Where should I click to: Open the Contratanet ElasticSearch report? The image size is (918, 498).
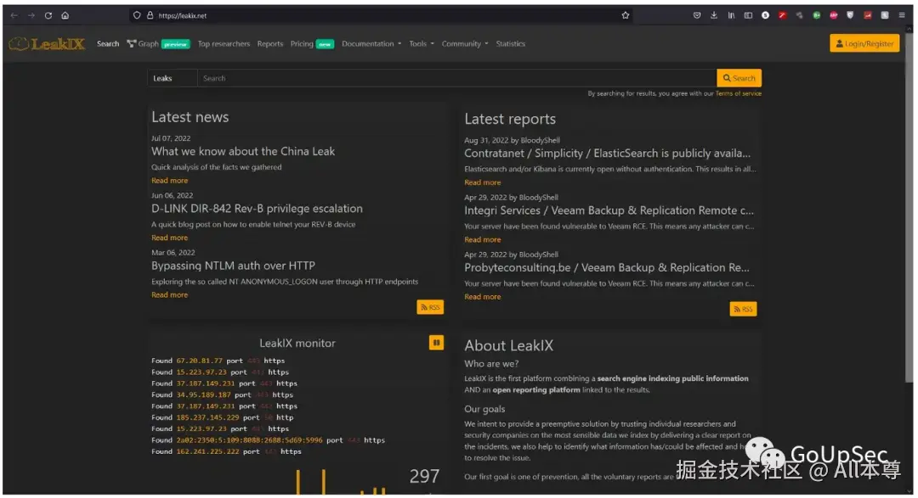point(607,154)
